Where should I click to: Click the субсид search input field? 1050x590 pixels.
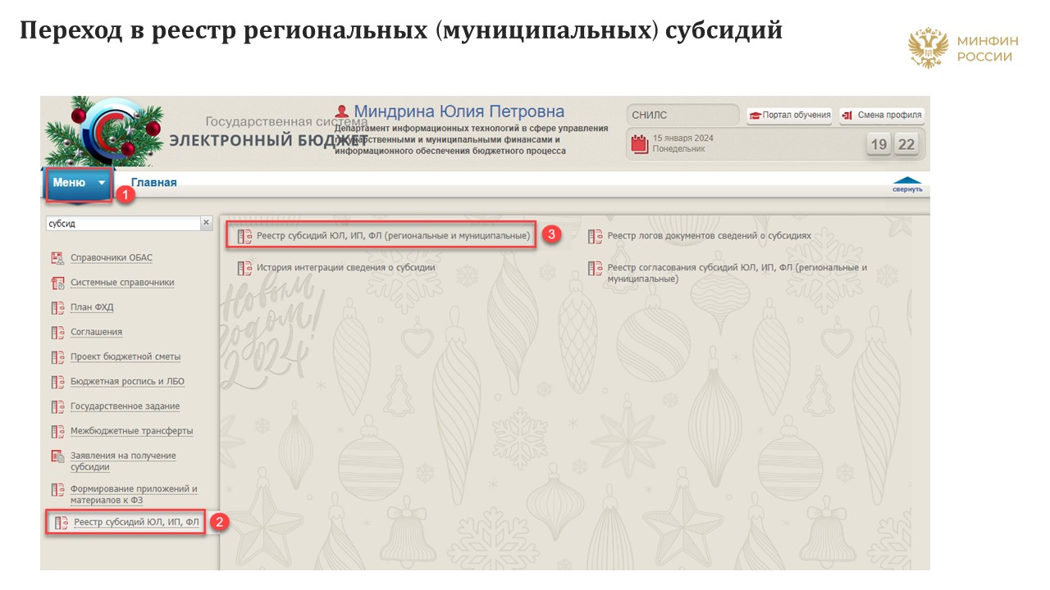click(x=121, y=223)
